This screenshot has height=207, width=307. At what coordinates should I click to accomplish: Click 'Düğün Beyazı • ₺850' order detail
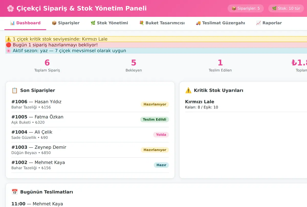coord(31,153)
